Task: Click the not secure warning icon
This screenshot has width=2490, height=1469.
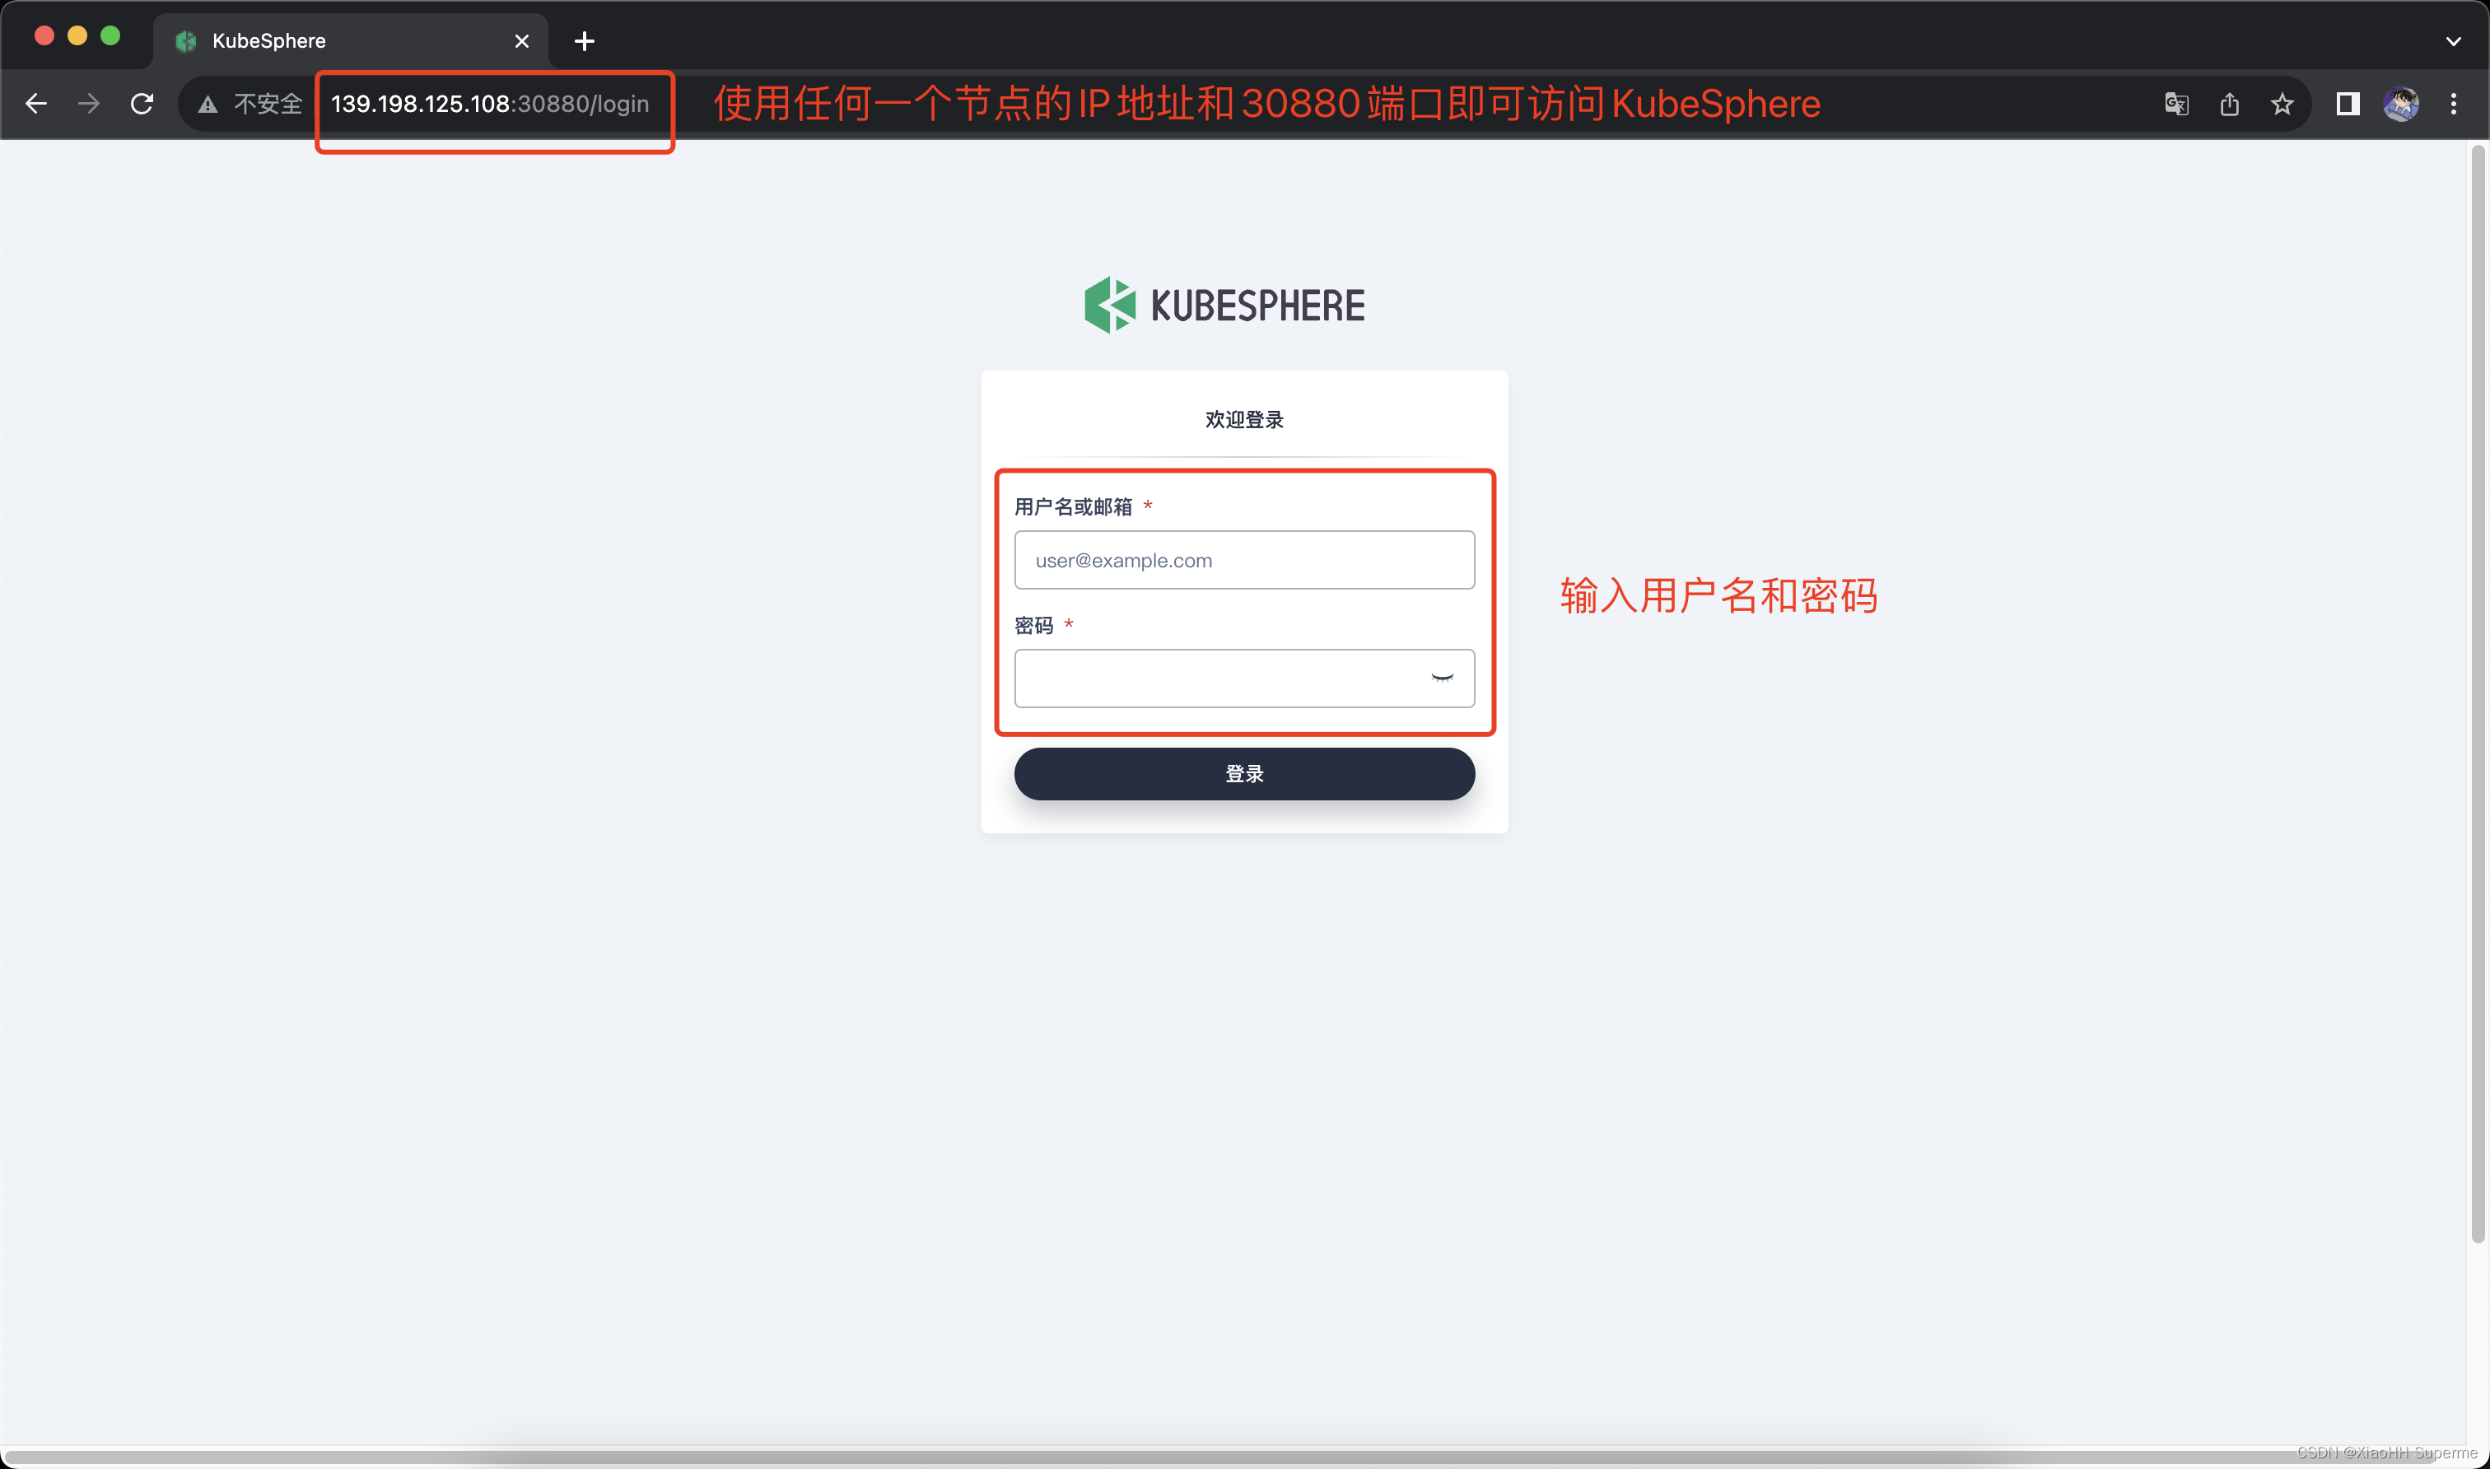Action: (207, 104)
